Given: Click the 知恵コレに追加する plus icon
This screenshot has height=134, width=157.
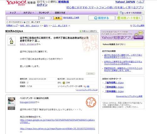Looking at the screenshot, I should pos(80,31).
